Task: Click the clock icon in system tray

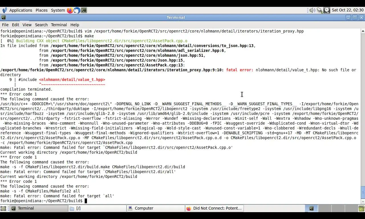Action: 327,10
